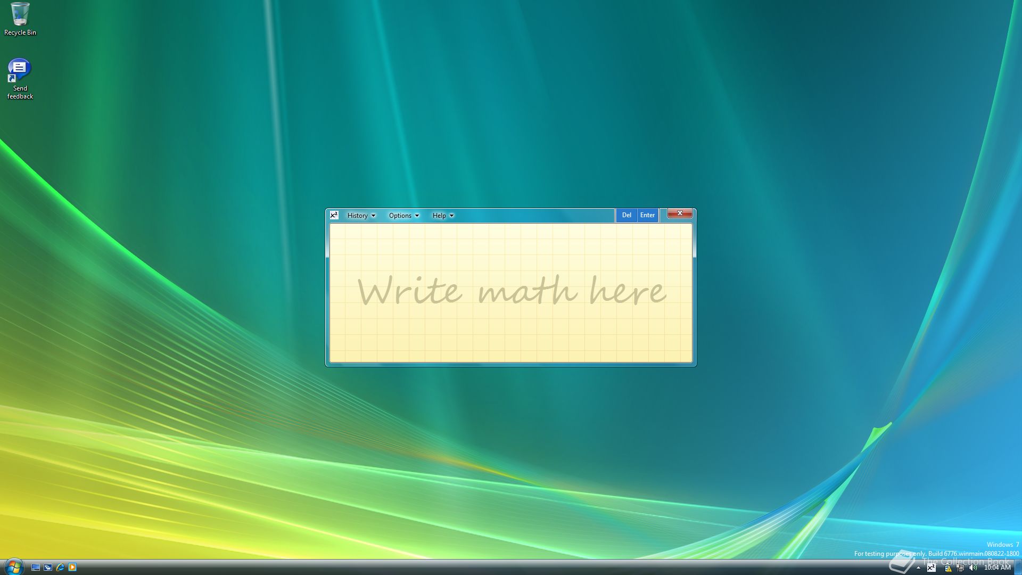Close the Math Input Panel window

pos(680,213)
